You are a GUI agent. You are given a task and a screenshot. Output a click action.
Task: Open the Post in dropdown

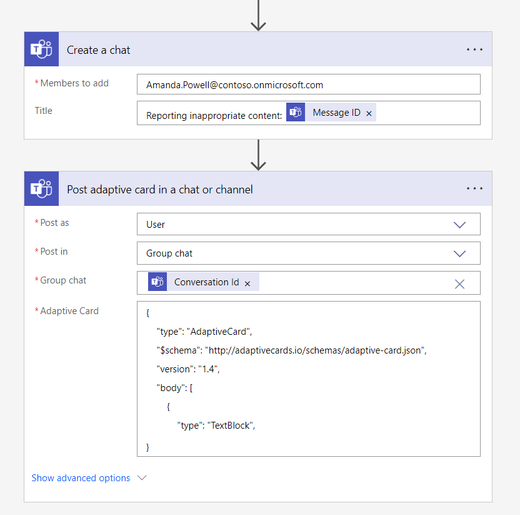(459, 253)
